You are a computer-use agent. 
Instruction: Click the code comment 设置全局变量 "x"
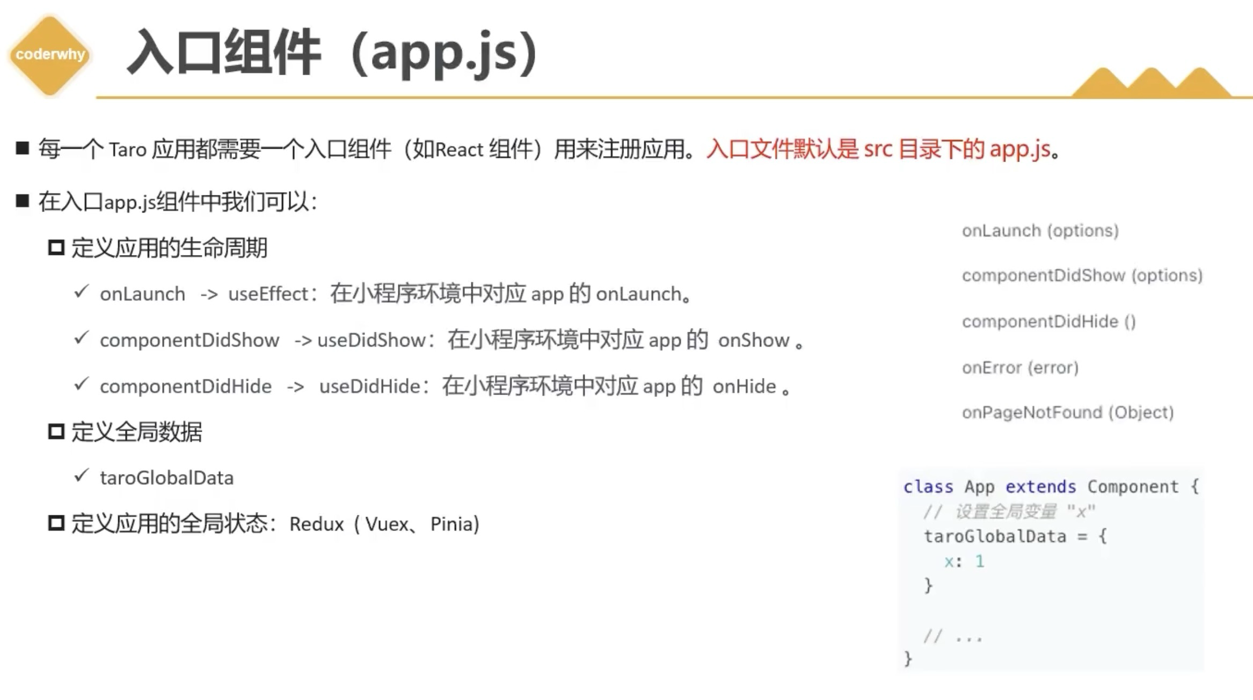[1009, 512]
